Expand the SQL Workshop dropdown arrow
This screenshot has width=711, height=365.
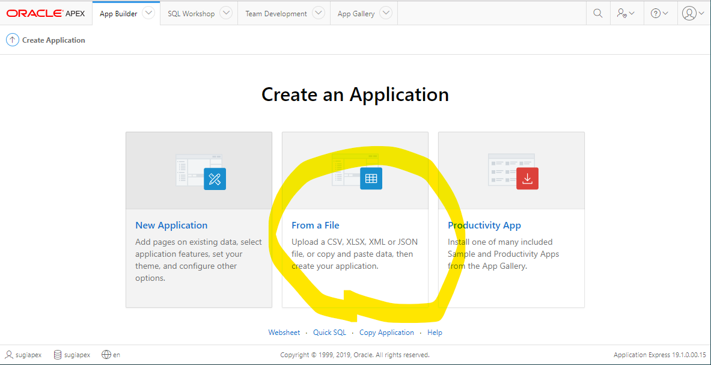[x=226, y=13]
